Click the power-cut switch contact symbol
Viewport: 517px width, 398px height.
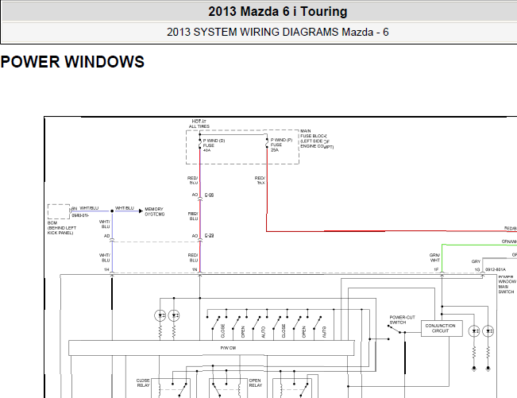[x=395, y=329]
